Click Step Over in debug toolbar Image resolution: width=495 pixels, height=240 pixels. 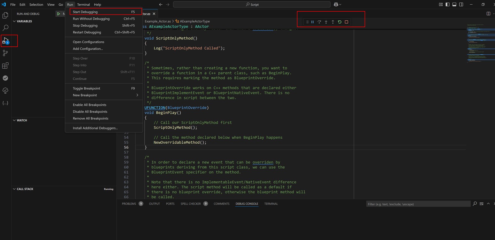[x=319, y=22]
